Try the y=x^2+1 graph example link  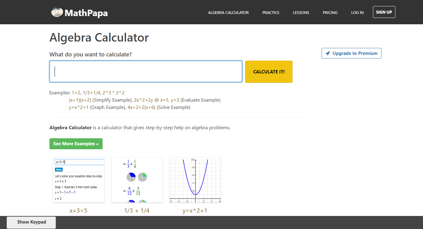79,107
